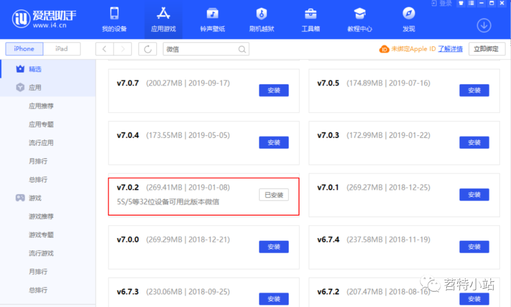This screenshot has width=511, height=307.
Task: Click the 精选 crown icon
Action: point(20,69)
